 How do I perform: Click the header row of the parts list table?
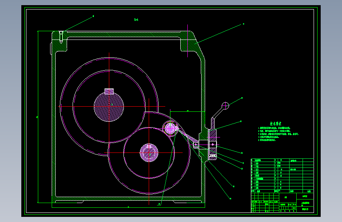282,191
